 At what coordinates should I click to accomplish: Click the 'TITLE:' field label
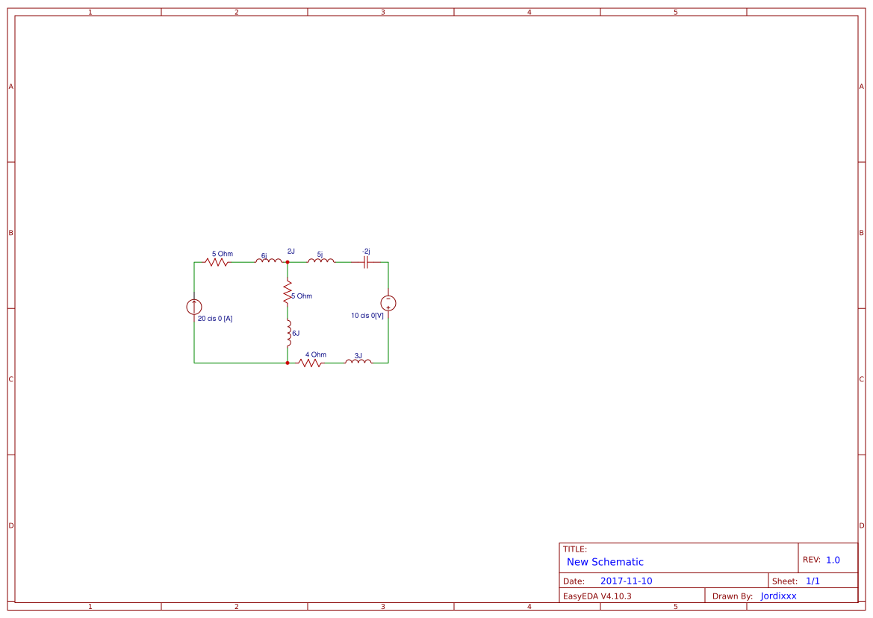574,549
